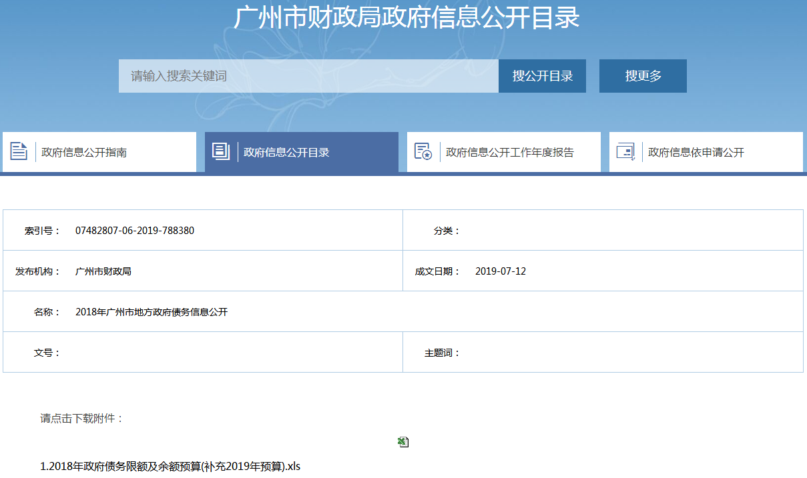Click the report icon beside 政府信息公开工作年度报告
The height and width of the screenshot is (478, 807).
[x=423, y=151]
